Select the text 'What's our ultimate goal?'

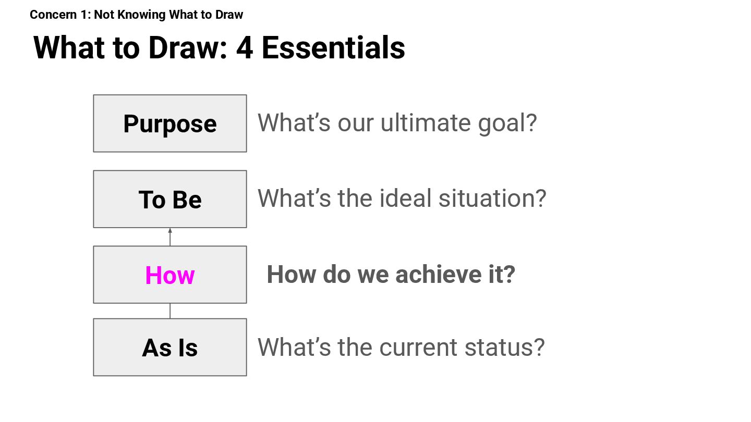[397, 123]
